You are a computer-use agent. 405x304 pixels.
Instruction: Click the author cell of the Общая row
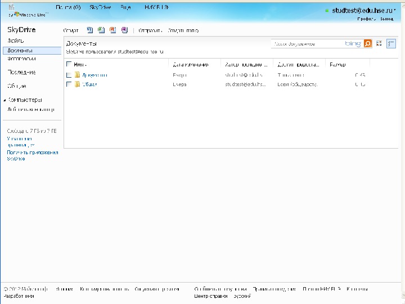(245, 84)
